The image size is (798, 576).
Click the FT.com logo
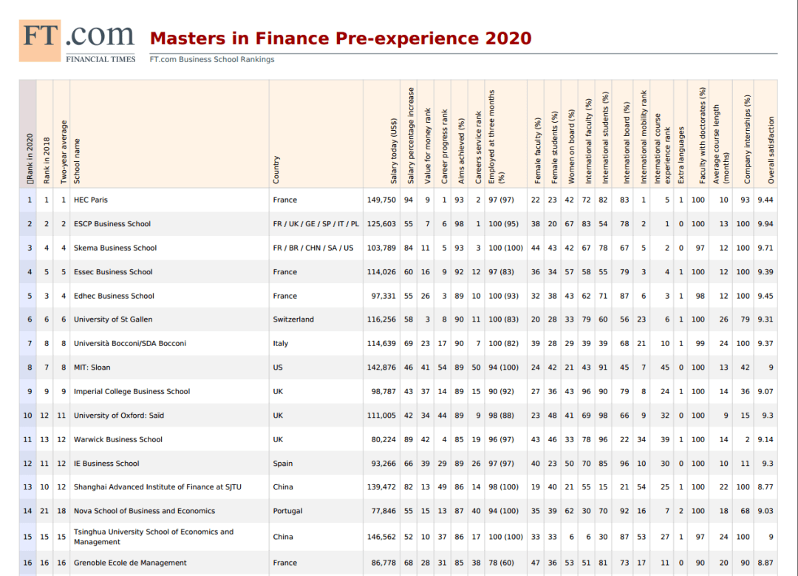[x=78, y=41]
